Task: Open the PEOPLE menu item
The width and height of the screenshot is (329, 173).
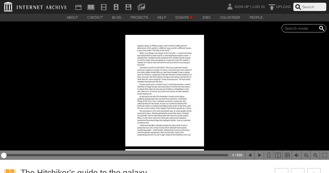Action: (x=256, y=18)
